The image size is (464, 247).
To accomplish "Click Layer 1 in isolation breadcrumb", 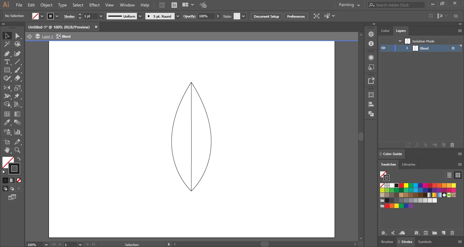I will [x=48, y=36].
